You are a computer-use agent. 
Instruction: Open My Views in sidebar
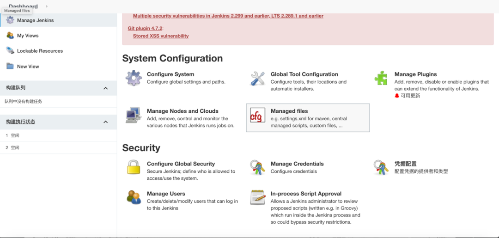coord(28,36)
